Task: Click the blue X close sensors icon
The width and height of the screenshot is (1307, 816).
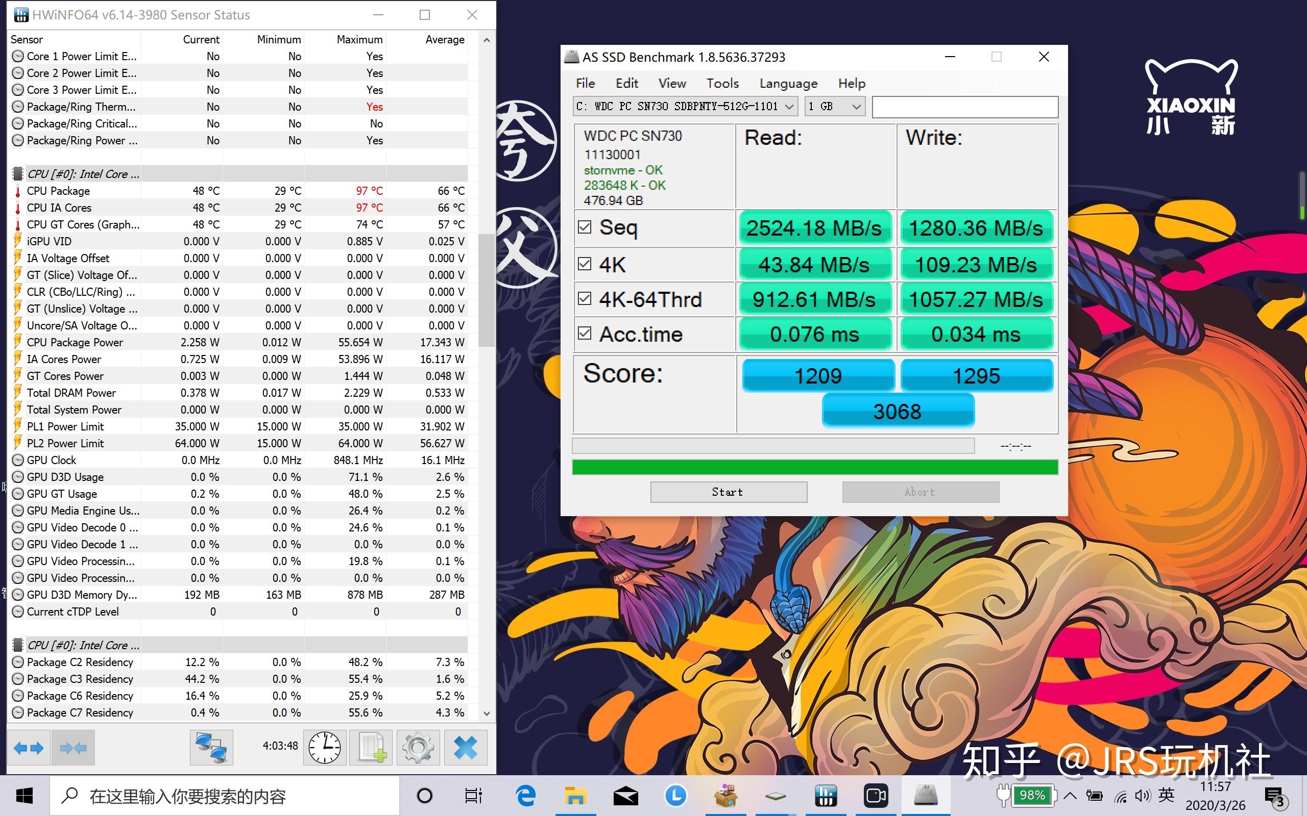Action: 465,748
